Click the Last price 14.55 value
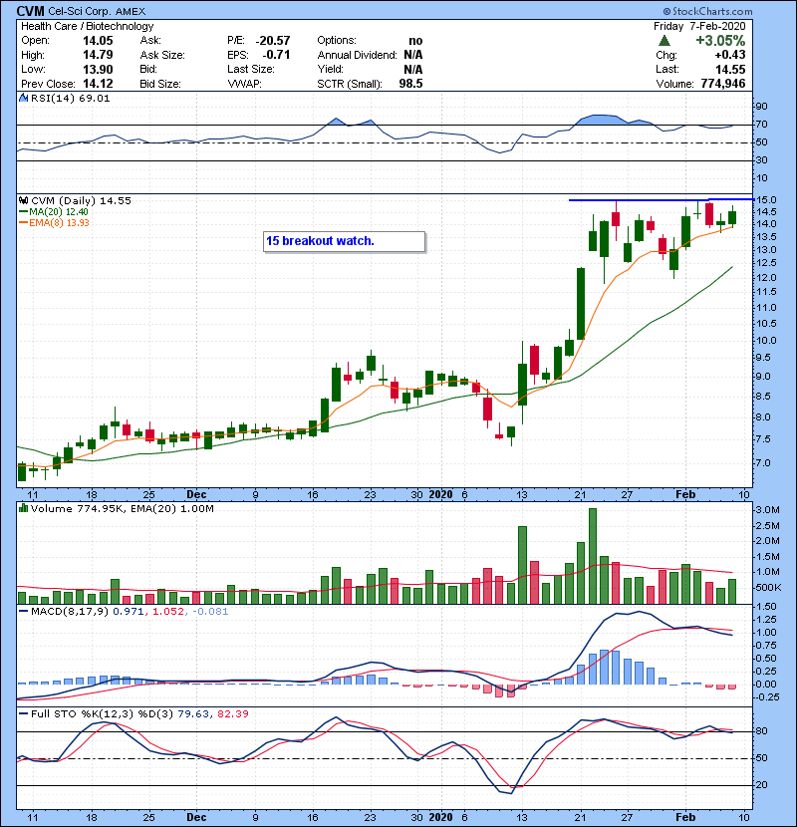The image size is (797, 827). 730,70
